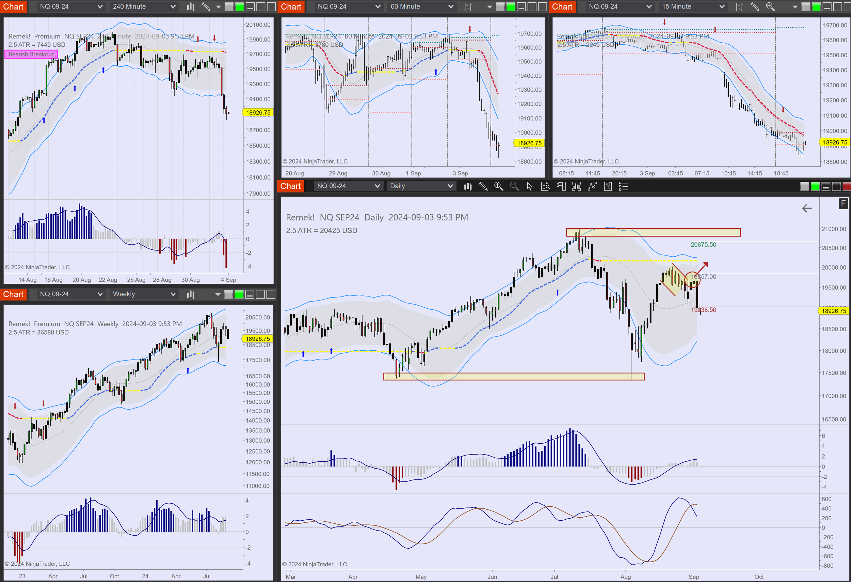
Task: Click the Chart tab on the 15 Minute chart window
Action: tap(562, 6)
